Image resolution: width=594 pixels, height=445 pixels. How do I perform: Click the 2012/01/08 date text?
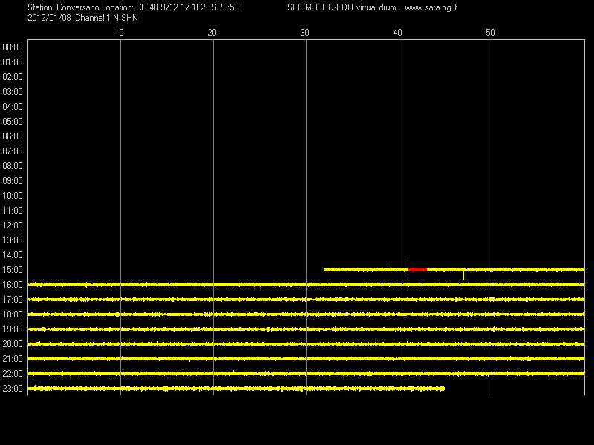(x=49, y=18)
